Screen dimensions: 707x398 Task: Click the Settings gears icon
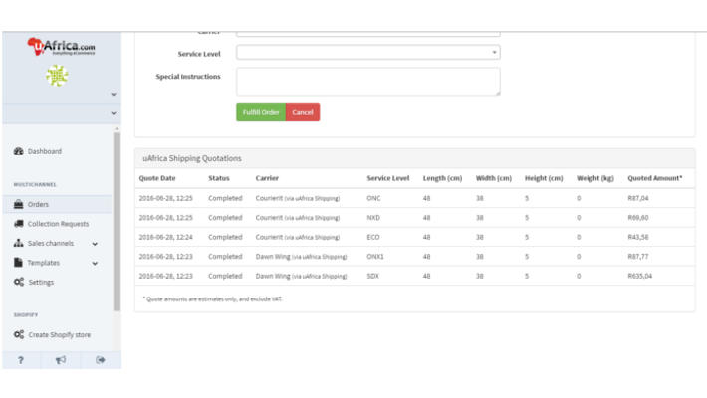pyautogui.click(x=19, y=282)
